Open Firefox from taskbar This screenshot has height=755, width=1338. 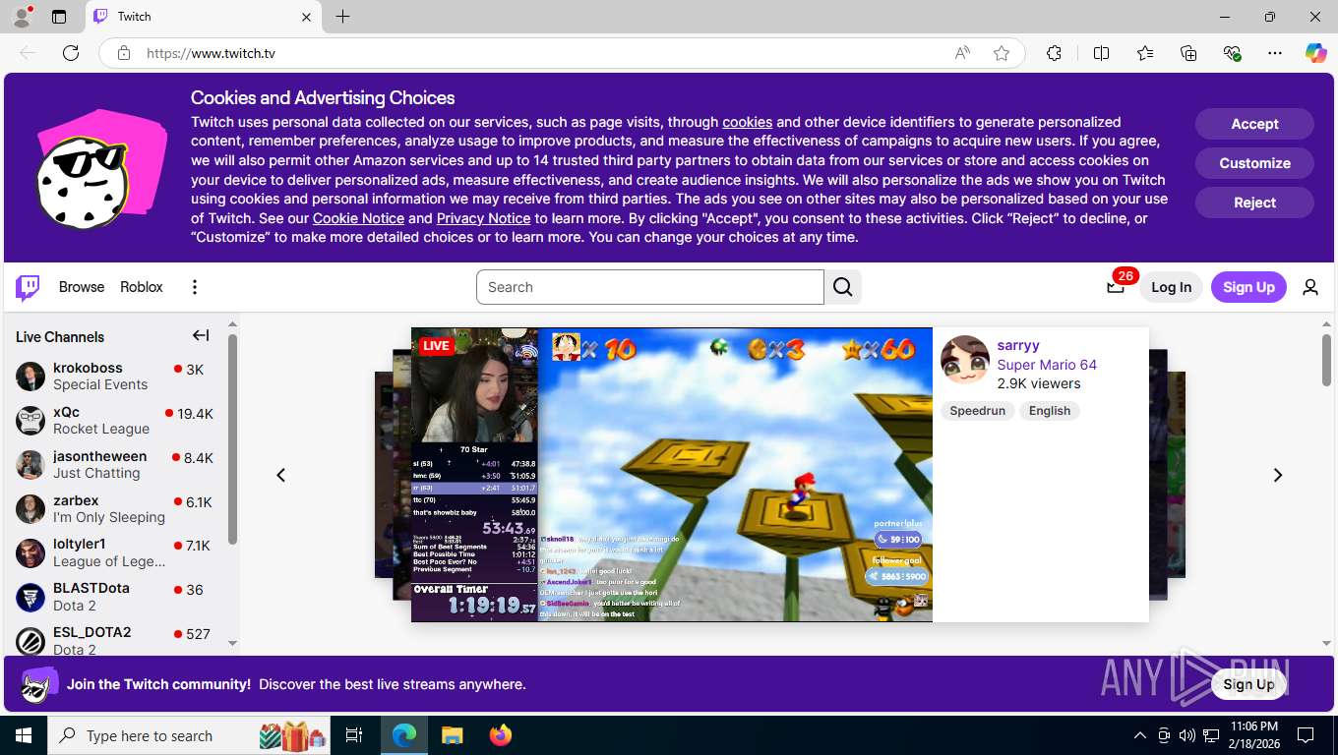(501, 735)
